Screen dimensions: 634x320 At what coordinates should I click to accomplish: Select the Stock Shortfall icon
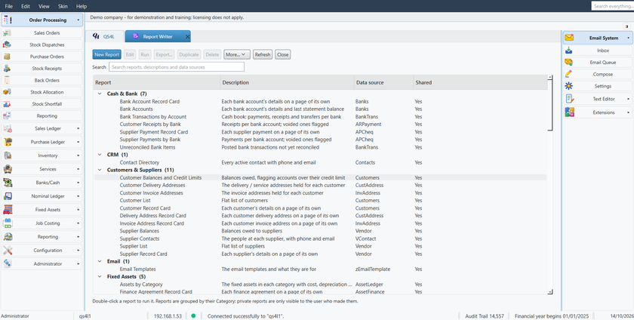pos(7,104)
